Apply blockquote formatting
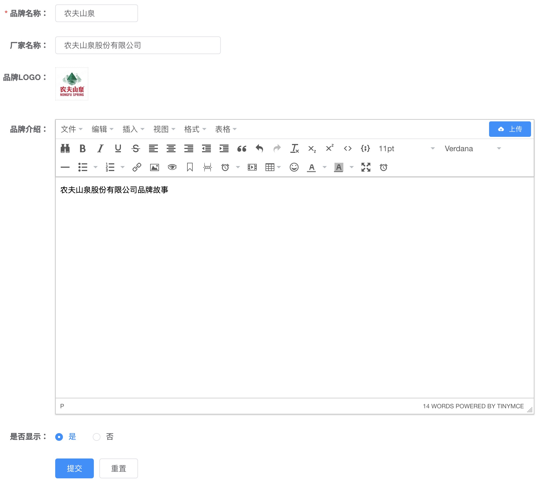536x480 pixels. click(242, 149)
